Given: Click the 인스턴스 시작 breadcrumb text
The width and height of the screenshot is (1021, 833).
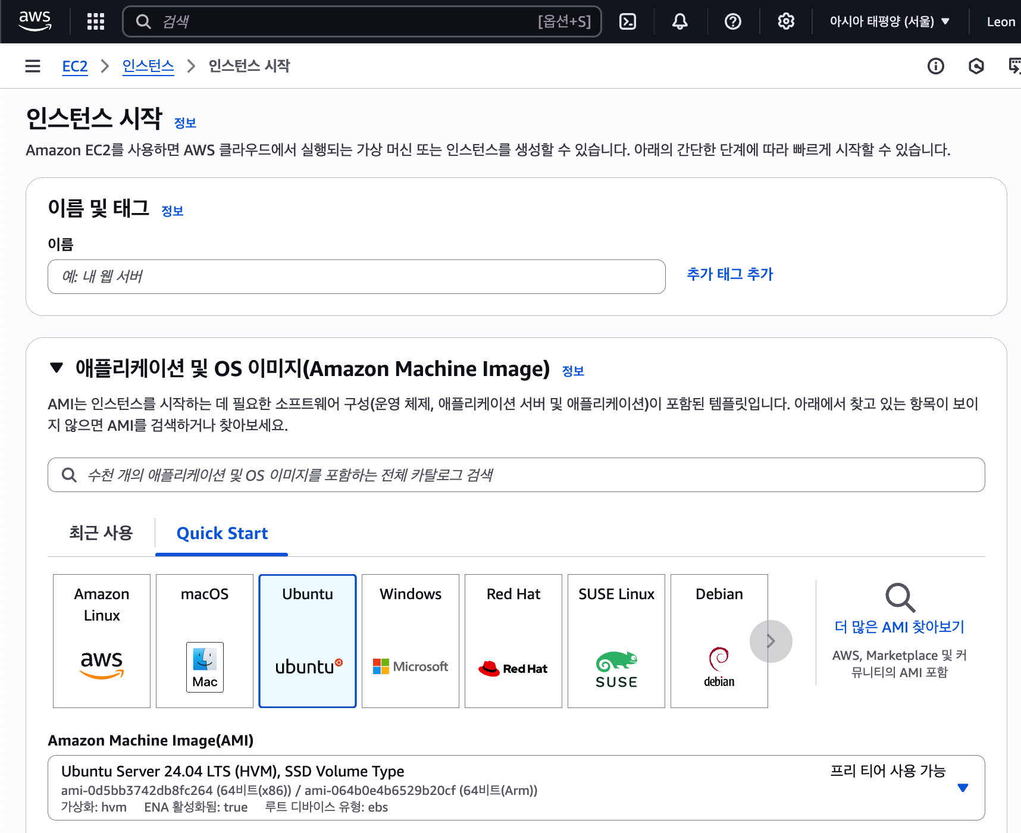Looking at the screenshot, I should click(249, 65).
